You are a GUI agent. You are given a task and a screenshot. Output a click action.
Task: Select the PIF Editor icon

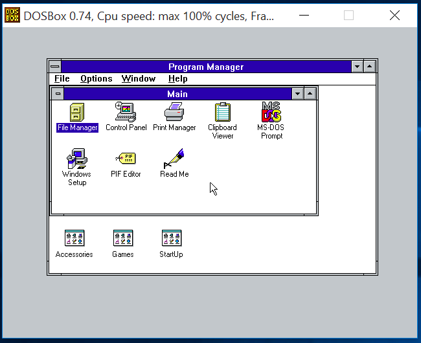(x=126, y=158)
